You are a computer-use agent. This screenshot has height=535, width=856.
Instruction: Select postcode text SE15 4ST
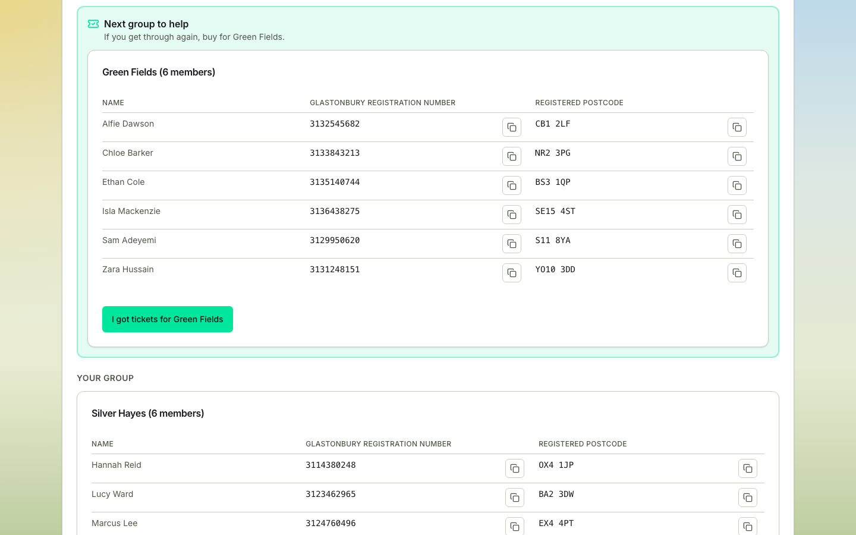click(555, 211)
